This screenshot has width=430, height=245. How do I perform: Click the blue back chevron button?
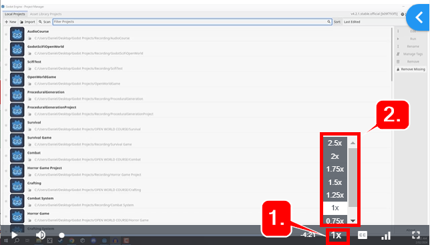coord(418,17)
